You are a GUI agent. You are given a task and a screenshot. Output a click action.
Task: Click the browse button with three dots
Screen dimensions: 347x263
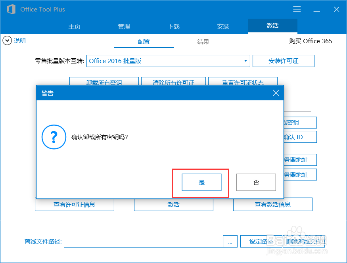click(230, 241)
